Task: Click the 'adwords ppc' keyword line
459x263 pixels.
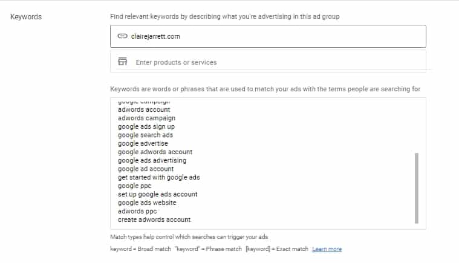Action: [137, 212]
